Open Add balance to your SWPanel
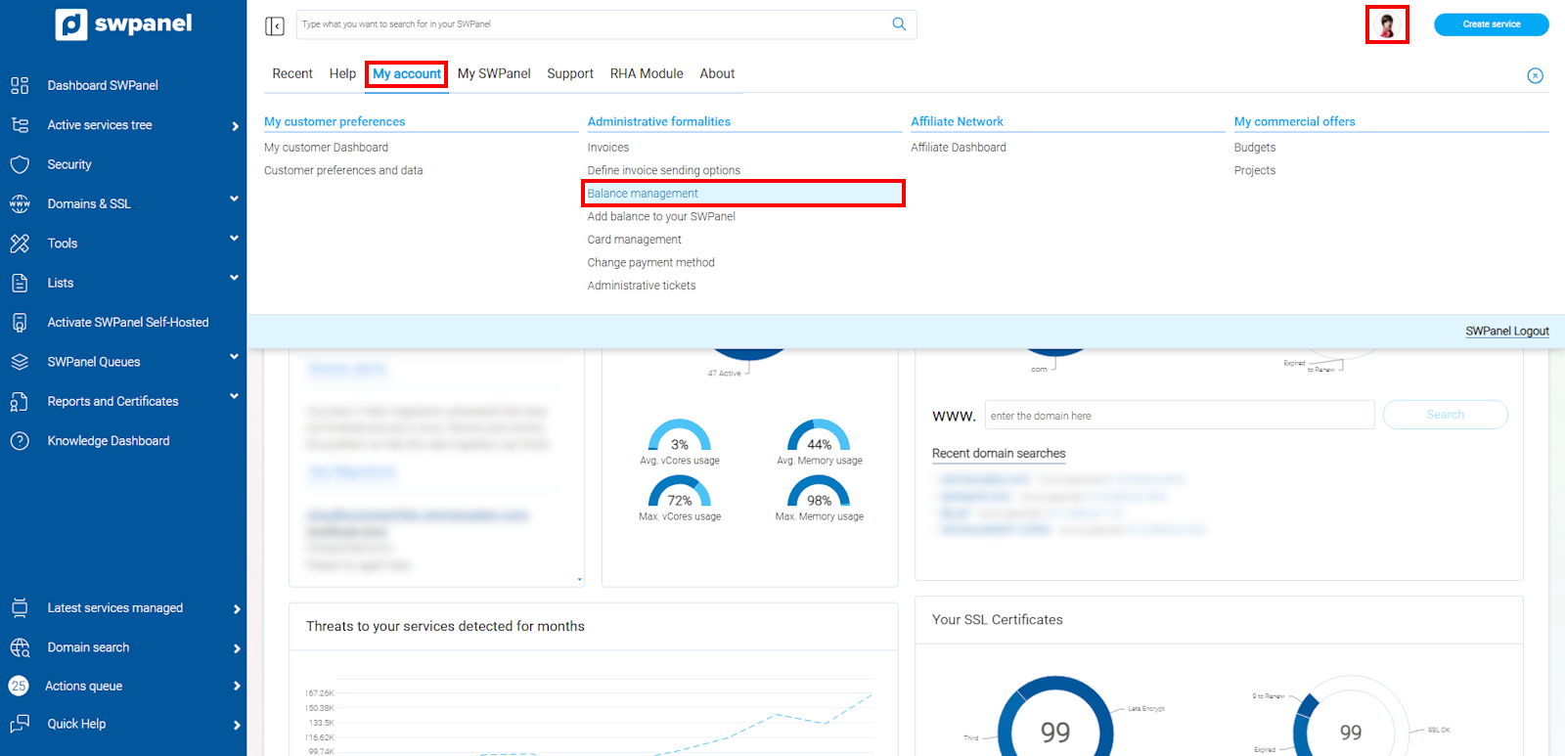Image resolution: width=1565 pixels, height=756 pixels. pos(661,216)
